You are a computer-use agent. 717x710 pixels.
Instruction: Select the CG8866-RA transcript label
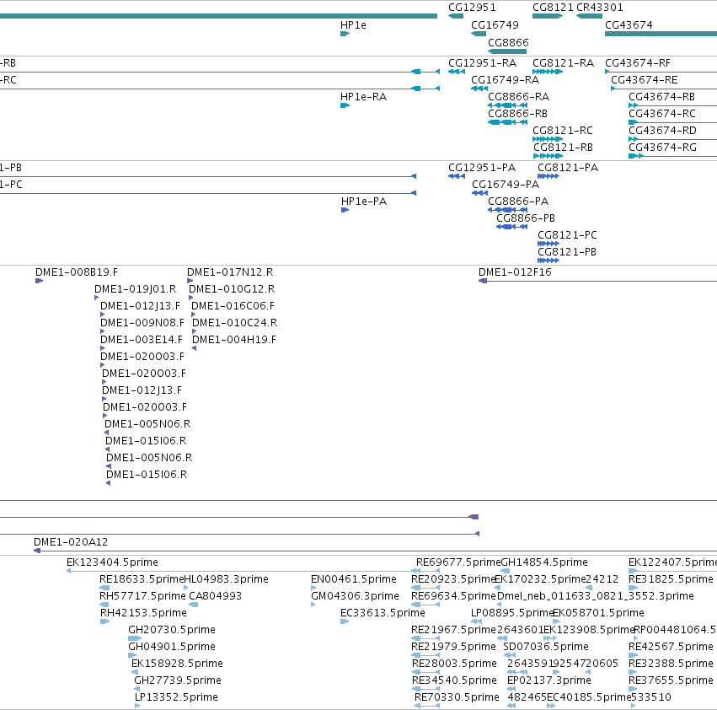(518, 97)
